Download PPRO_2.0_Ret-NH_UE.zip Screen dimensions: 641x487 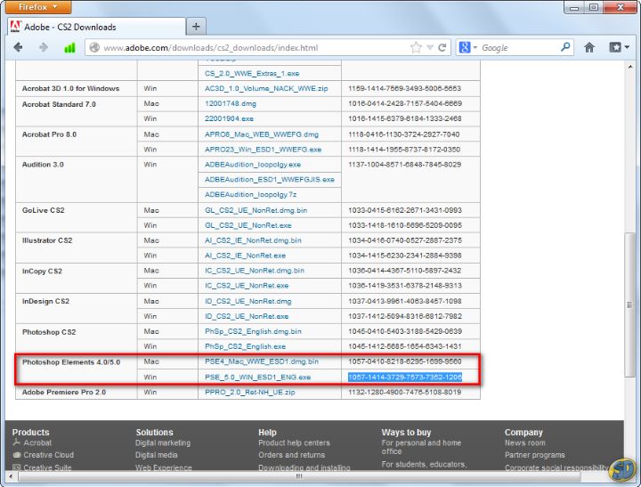250,392
